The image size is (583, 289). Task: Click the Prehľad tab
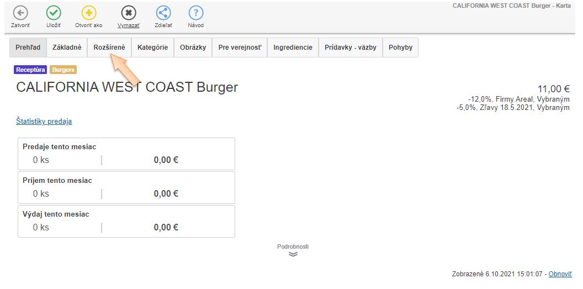click(x=28, y=48)
